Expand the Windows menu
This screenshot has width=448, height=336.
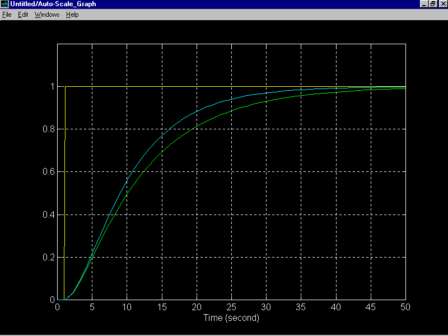46,15
